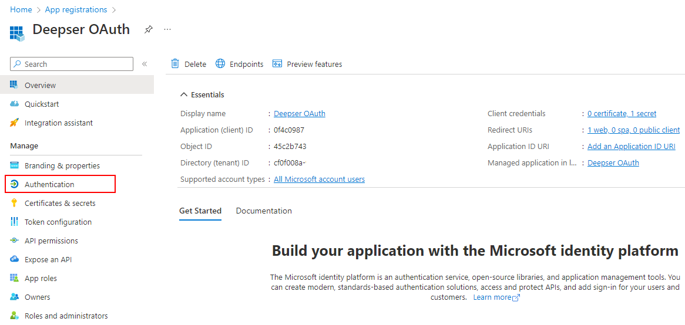Click Add an Application ID URI
Viewport: 685px width, 325px height.
(632, 147)
